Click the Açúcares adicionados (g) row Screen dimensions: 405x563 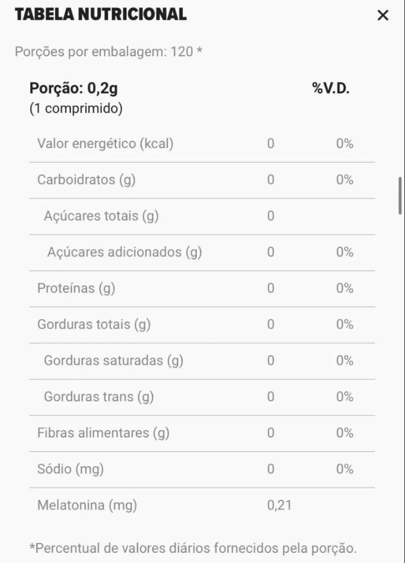[202, 252]
